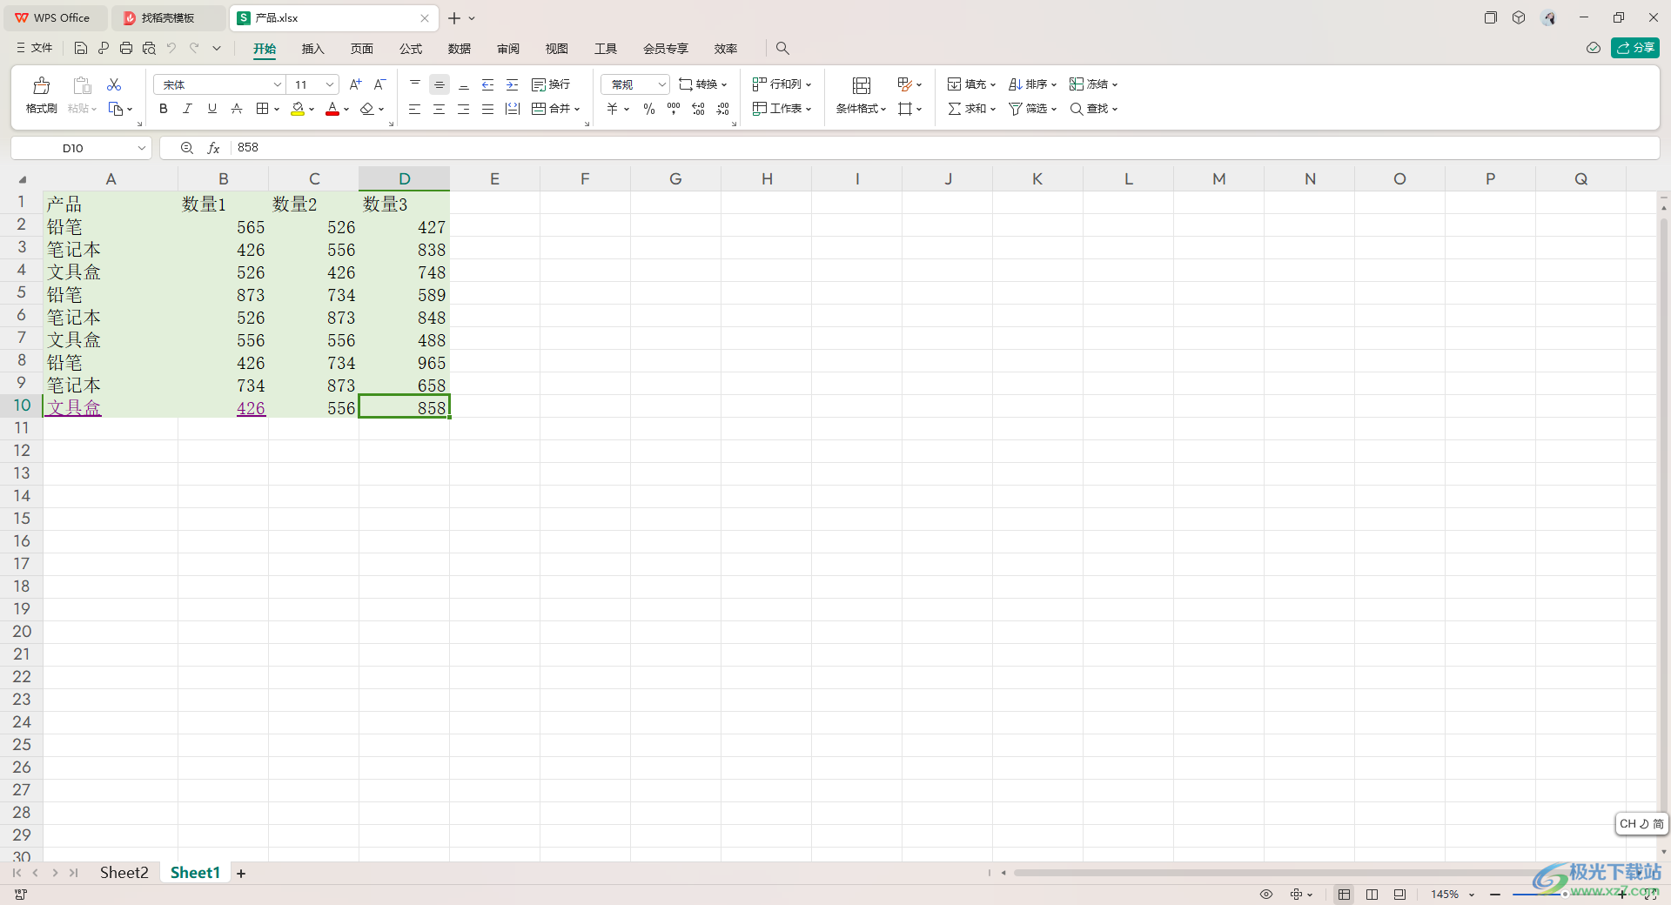Open the Rows and Columns (行和列) menu
The width and height of the screenshot is (1671, 905).
[x=782, y=84]
